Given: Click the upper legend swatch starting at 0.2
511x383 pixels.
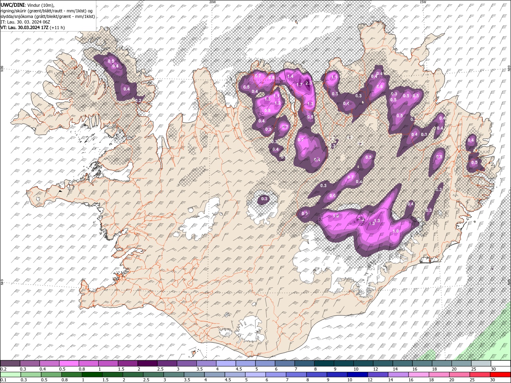Looking at the screenshot, I should click(10, 363).
